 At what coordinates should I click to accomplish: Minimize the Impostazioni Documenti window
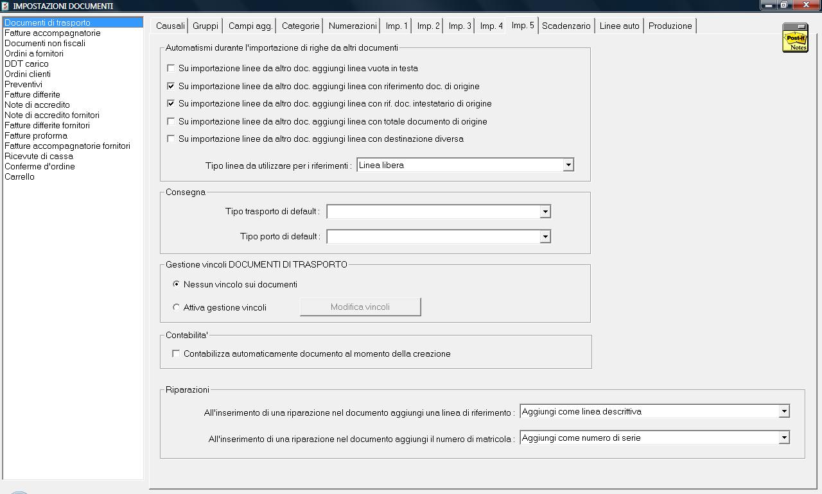coord(768,5)
